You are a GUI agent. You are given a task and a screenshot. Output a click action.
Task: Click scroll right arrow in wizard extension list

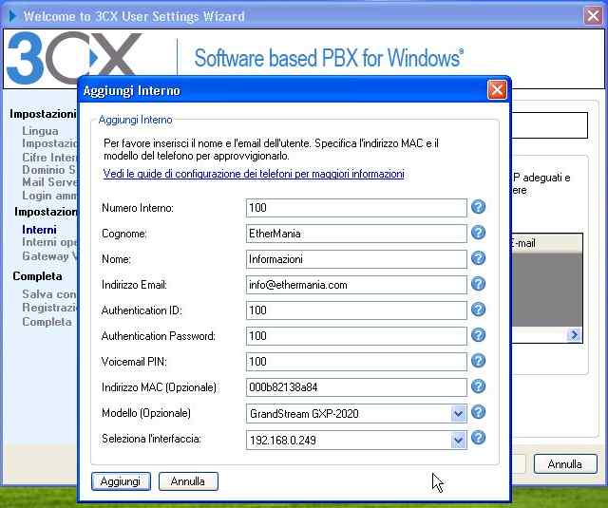point(574,334)
